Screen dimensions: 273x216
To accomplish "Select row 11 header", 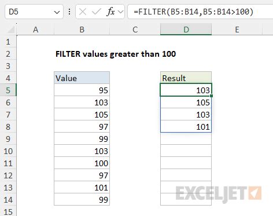I will click(8, 163).
